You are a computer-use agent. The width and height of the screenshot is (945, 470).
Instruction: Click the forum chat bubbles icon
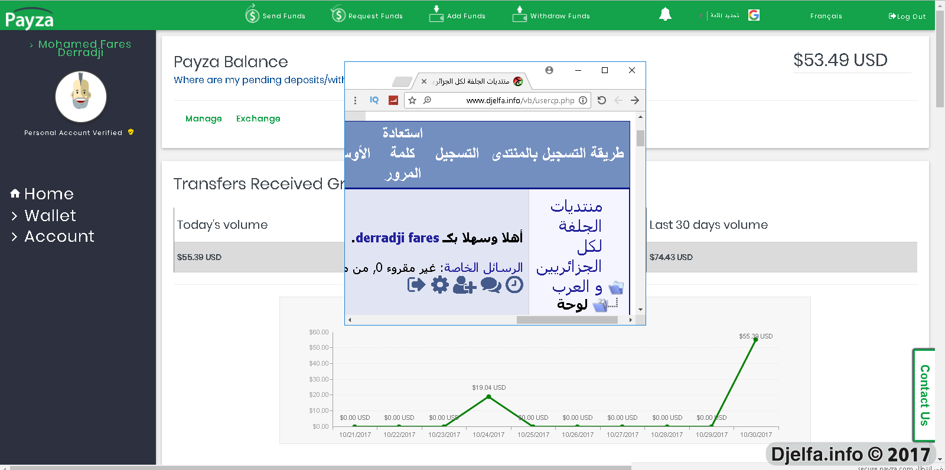[x=491, y=285]
